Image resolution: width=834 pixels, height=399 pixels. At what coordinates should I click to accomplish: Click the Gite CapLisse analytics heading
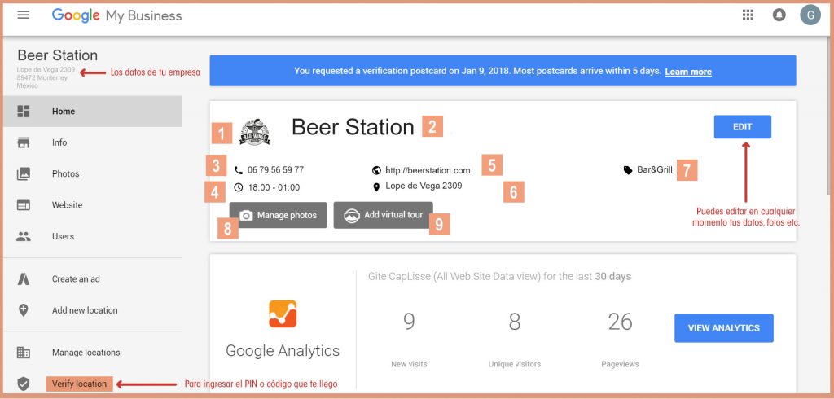click(499, 277)
